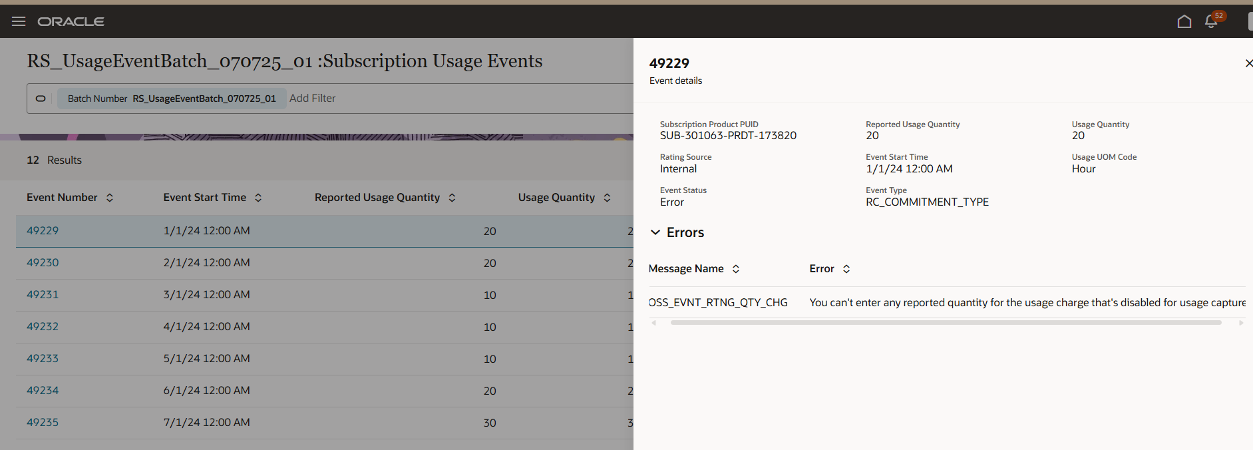Click the 49229 heading in details panel
The image size is (1253, 450).
(x=669, y=63)
